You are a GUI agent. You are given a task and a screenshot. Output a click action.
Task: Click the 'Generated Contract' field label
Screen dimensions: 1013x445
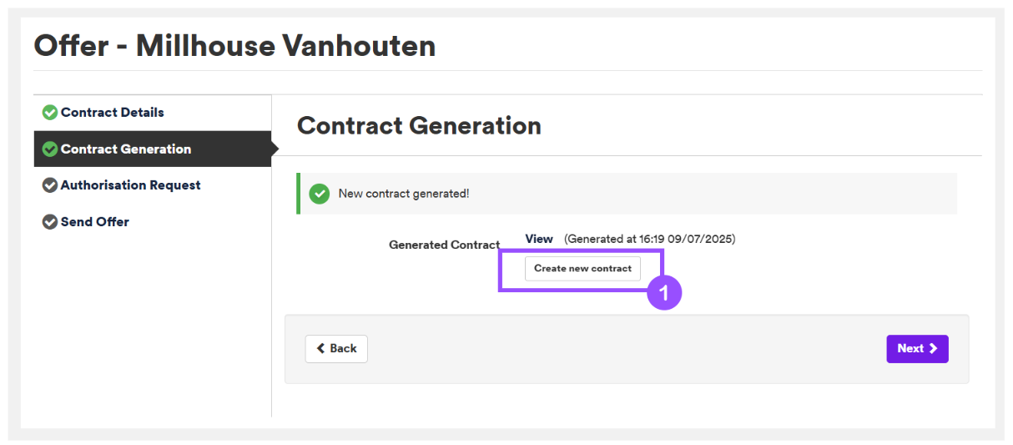point(445,245)
